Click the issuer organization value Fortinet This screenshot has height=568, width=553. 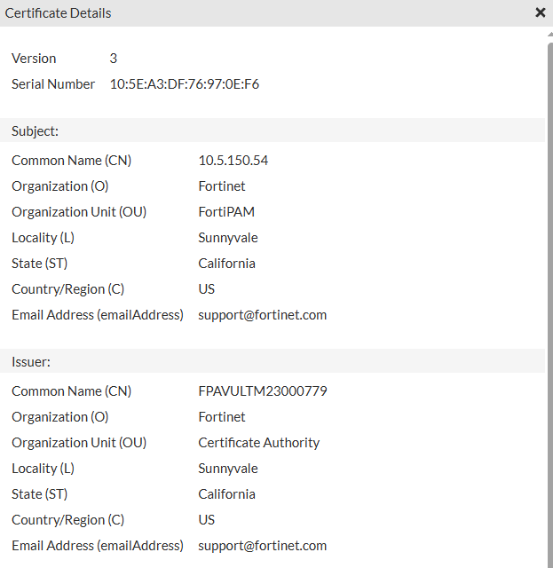pyautogui.click(x=222, y=417)
